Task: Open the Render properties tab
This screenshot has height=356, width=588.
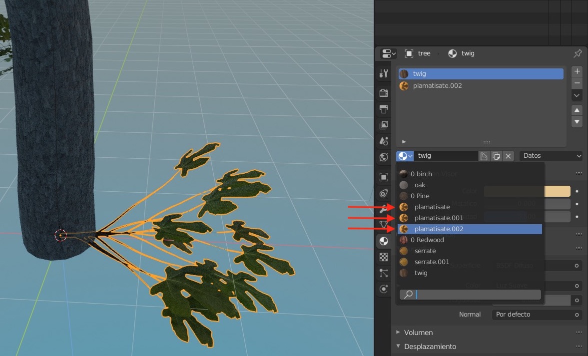Action: [384, 92]
